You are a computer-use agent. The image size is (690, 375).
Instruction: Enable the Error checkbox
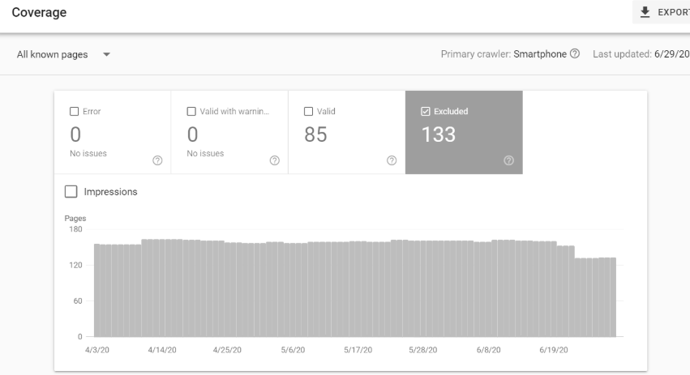75,112
